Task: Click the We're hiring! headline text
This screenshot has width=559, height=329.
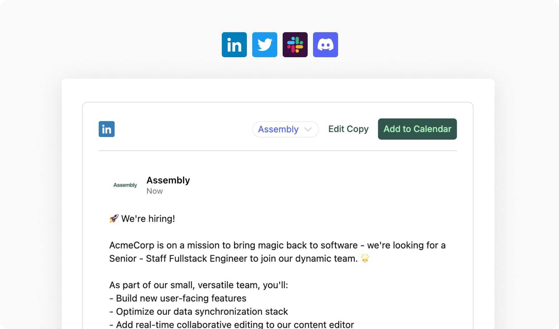Action: [148, 219]
